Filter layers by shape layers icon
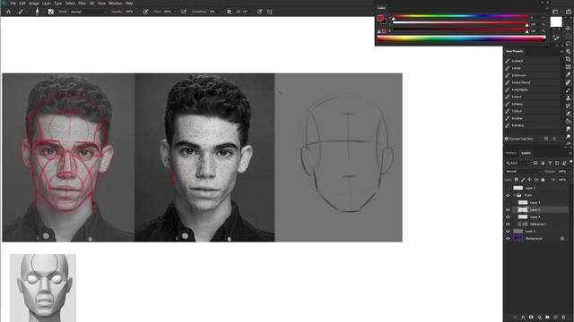This screenshot has height=322, width=574. click(557, 163)
